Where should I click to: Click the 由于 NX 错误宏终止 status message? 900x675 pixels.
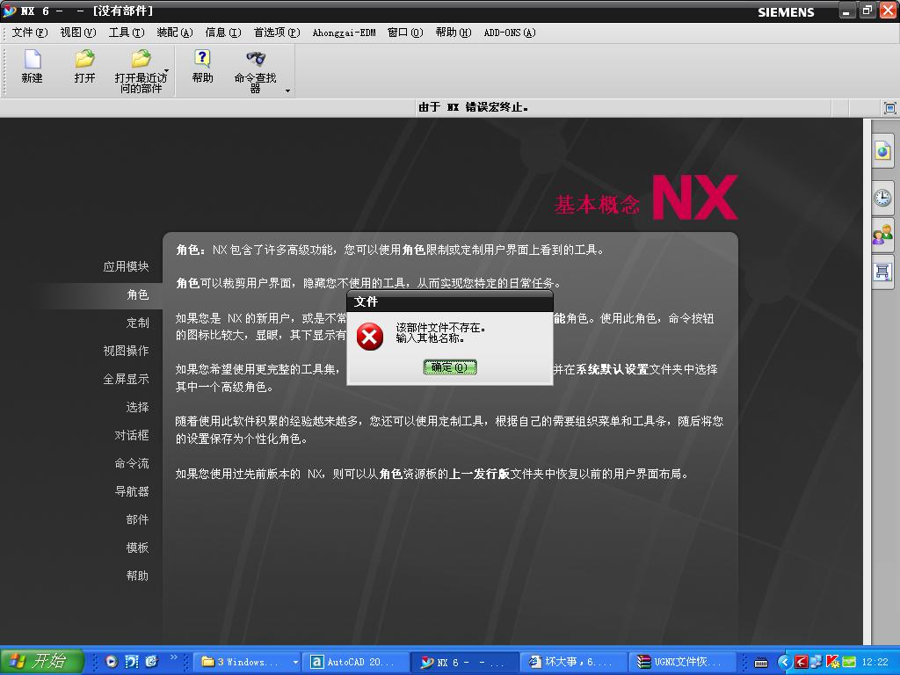(x=473, y=107)
